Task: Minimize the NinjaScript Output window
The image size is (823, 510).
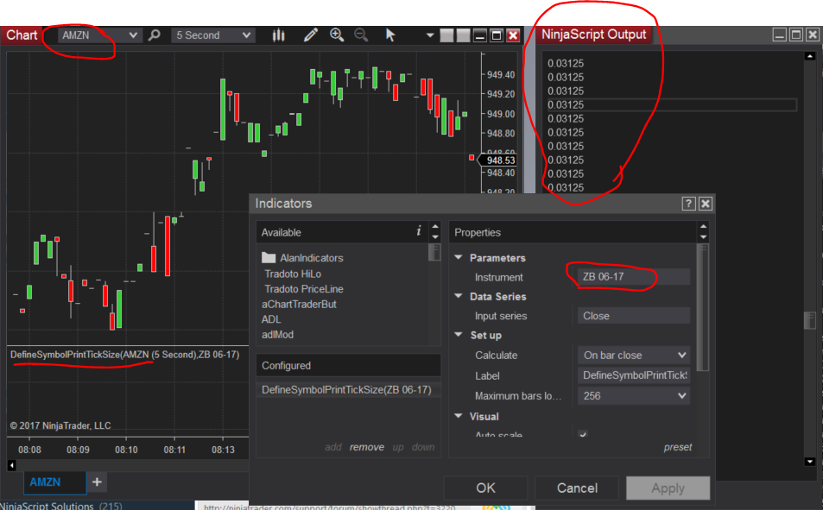Action: (780, 35)
